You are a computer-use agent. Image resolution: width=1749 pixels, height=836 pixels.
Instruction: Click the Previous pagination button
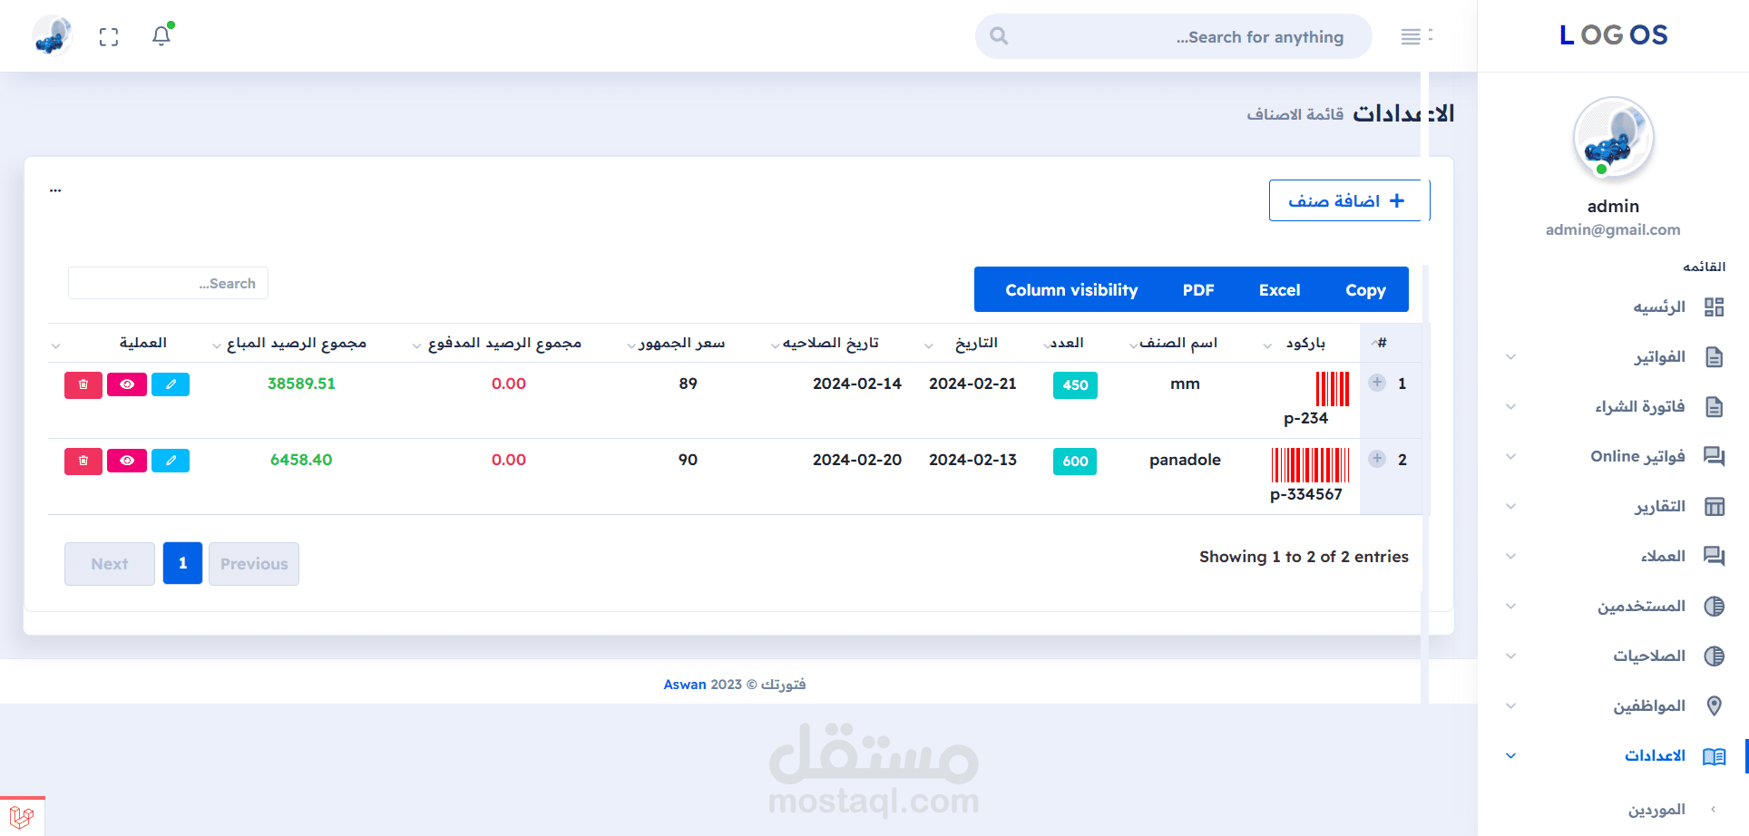coord(254,564)
